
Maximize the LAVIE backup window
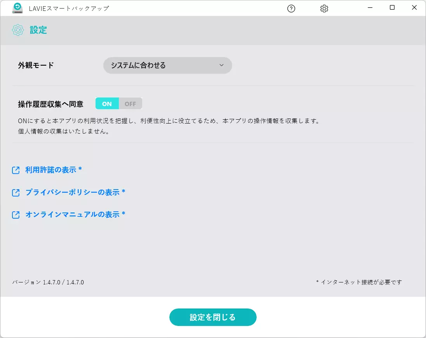tap(392, 8)
